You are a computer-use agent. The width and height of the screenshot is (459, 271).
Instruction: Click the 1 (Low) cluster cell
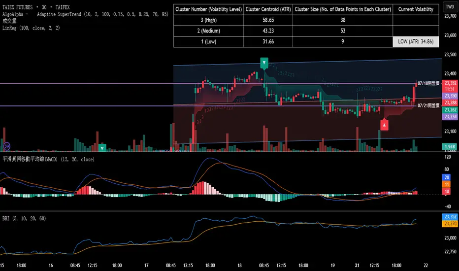209,41
